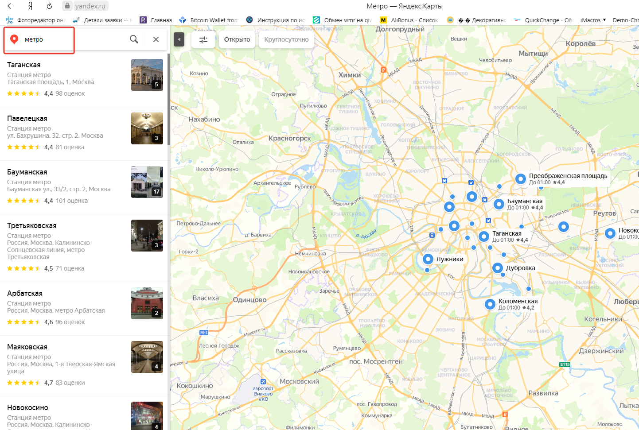Viewport: 639px width, 430px height.
Task: Open the Bitcoin Wallet bookmark
Action: coord(209,20)
